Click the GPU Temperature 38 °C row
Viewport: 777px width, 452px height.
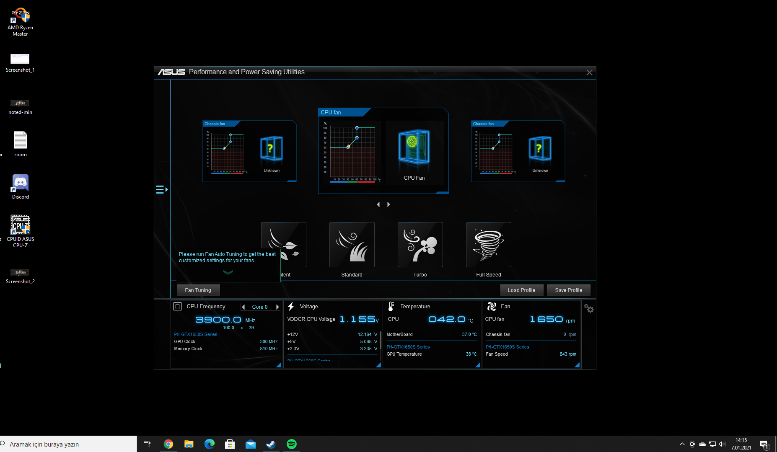(x=432, y=354)
